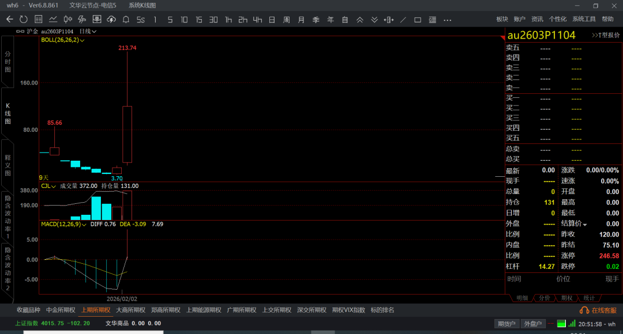Select the yearly '年' period
Image resolution: width=623 pixels, height=334 pixels.
pos(330,20)
